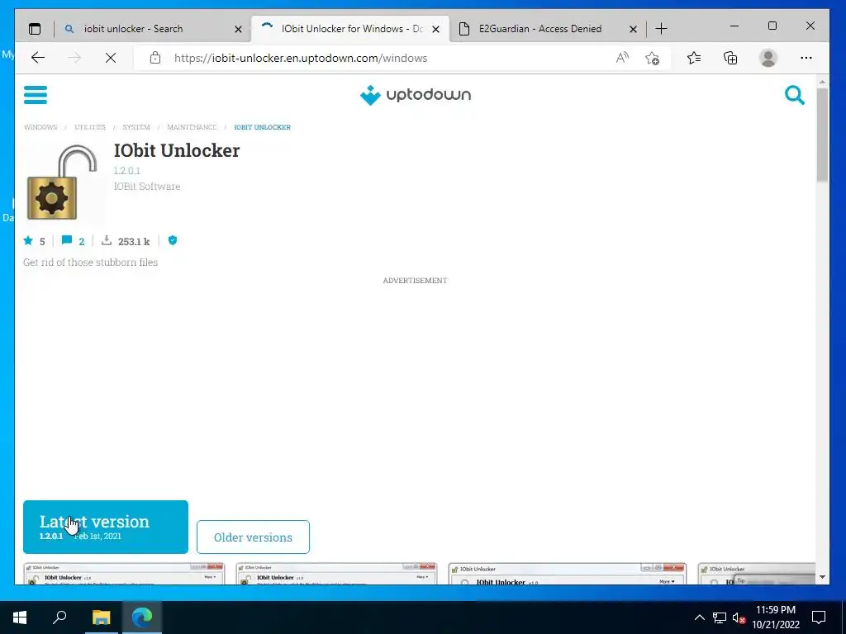
Task: Open the Uptodown hamburger menu
Action: pyautogui.click(x=36, y=95)
